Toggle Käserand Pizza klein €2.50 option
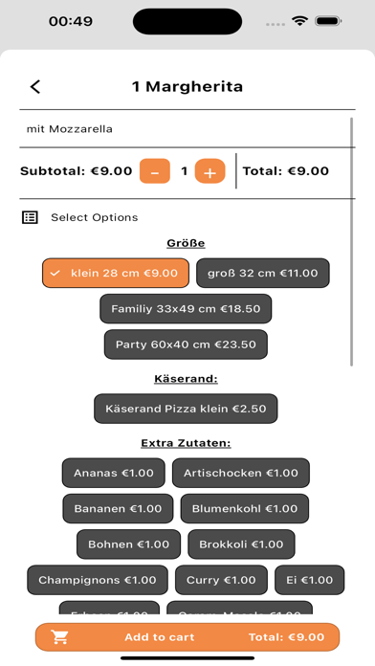The width and height of the screenshot is (375, 666). pos(186,409)
